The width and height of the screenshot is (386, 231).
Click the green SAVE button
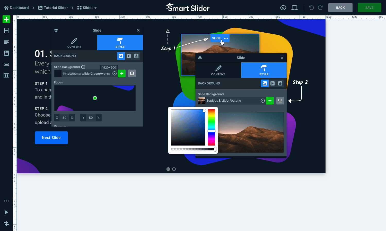pyautogui.click(x=369, y=8)
